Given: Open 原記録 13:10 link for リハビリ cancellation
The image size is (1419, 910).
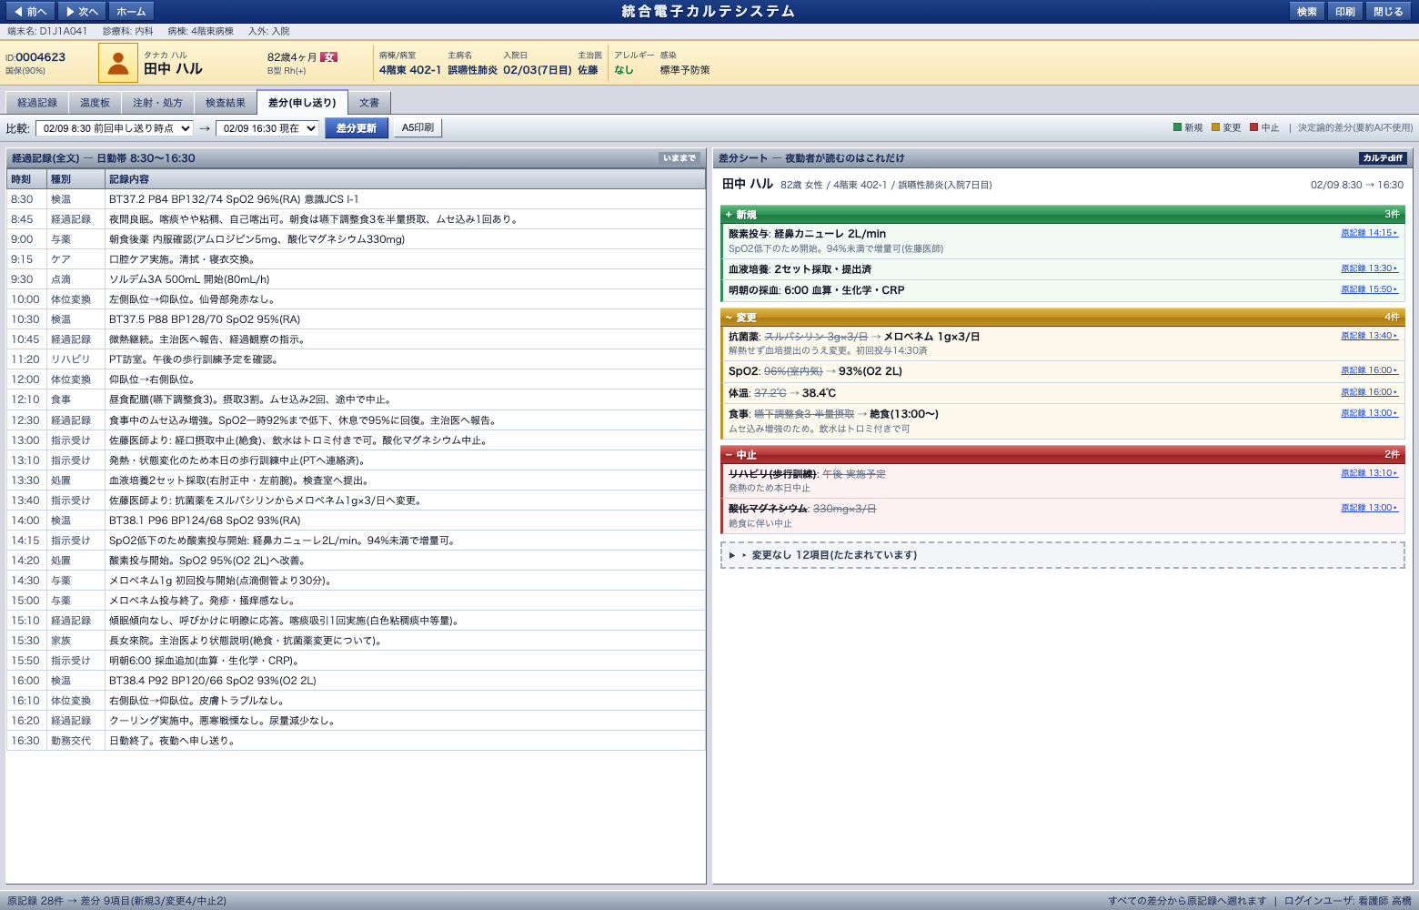Looking at the screenshot, I should (1369, 473).
